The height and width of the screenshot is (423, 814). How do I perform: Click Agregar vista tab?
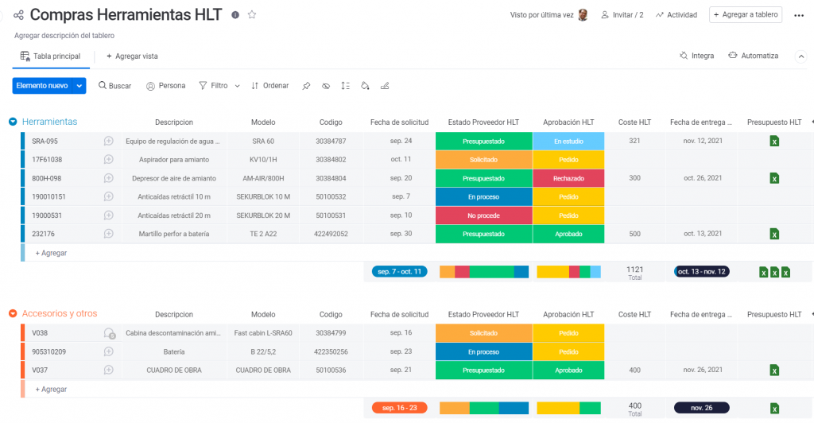point(132,56)
